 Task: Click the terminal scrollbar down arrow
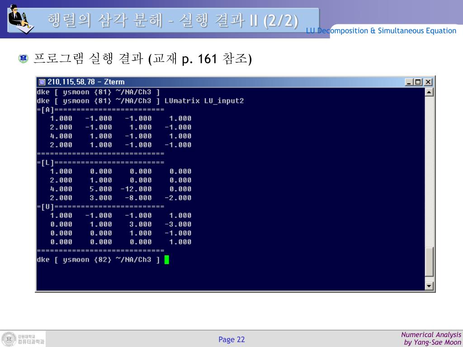[x=429, y=286]
